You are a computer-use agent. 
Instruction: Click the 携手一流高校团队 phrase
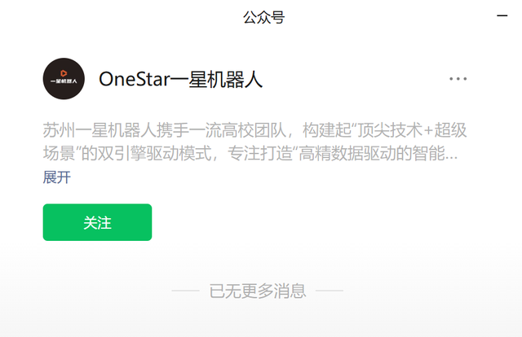(x=221, y=130)
